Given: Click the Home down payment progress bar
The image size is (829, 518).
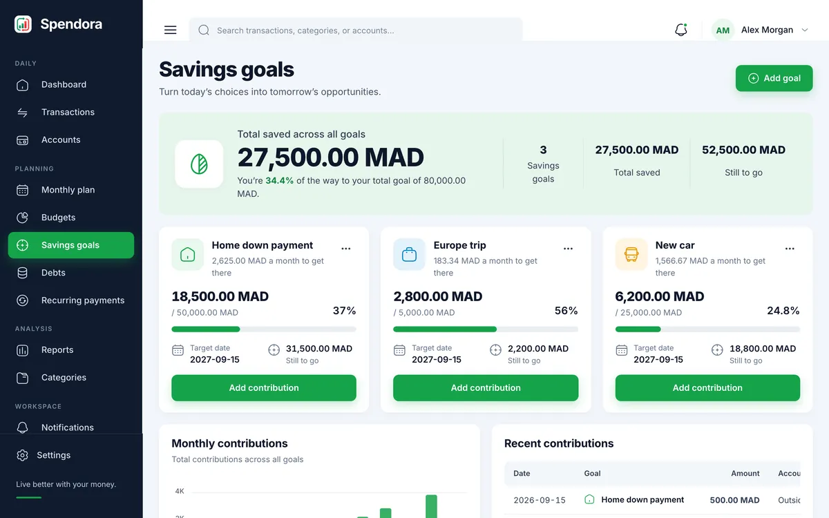Looking at the screenshot, I should click(264, 329).
